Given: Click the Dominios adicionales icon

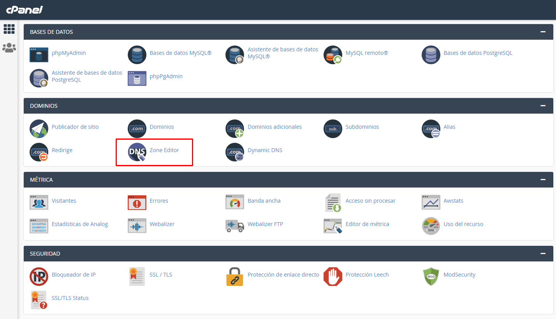Looking at the screenshot, I should (x=235, y=129).
